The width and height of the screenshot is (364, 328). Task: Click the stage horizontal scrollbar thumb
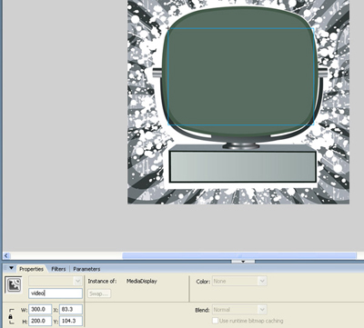pos(239,256)
